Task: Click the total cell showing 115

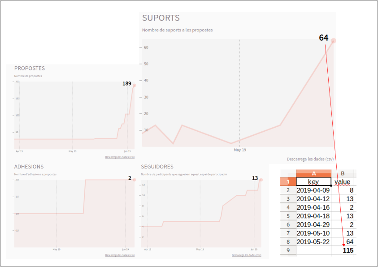Action: click(348, 250)
